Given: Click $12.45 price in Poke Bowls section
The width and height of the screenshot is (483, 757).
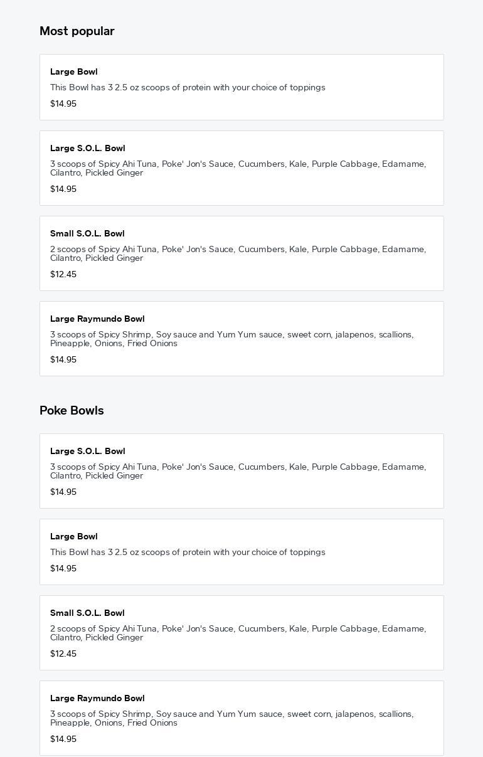Looking at the screenshot, I should click(63, 654).
